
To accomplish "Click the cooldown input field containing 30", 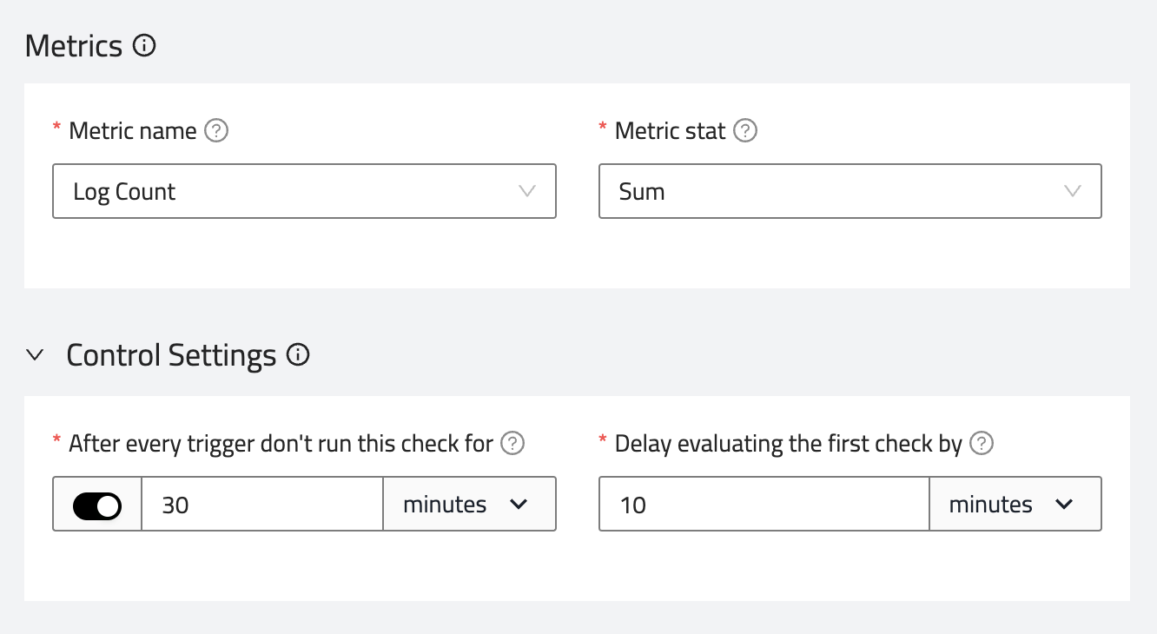I will click(x=261, y=505).
